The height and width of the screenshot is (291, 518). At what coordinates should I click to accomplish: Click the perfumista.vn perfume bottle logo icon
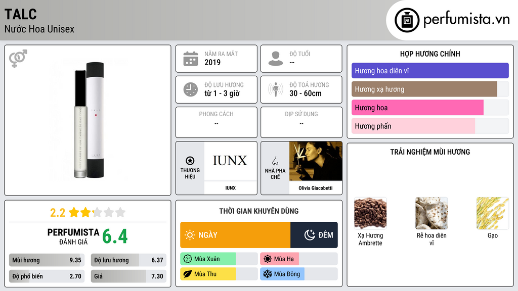(x=407, y=20)
